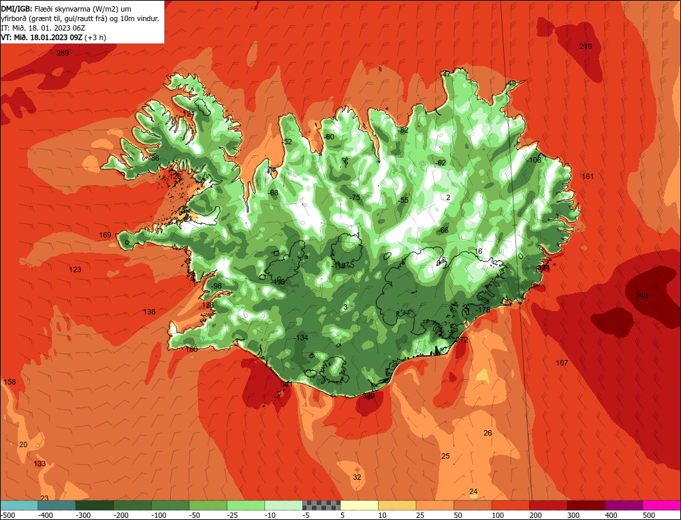Click the '-500' legend scale label
This screenshot has height=520, width=681.
[7, 515]
